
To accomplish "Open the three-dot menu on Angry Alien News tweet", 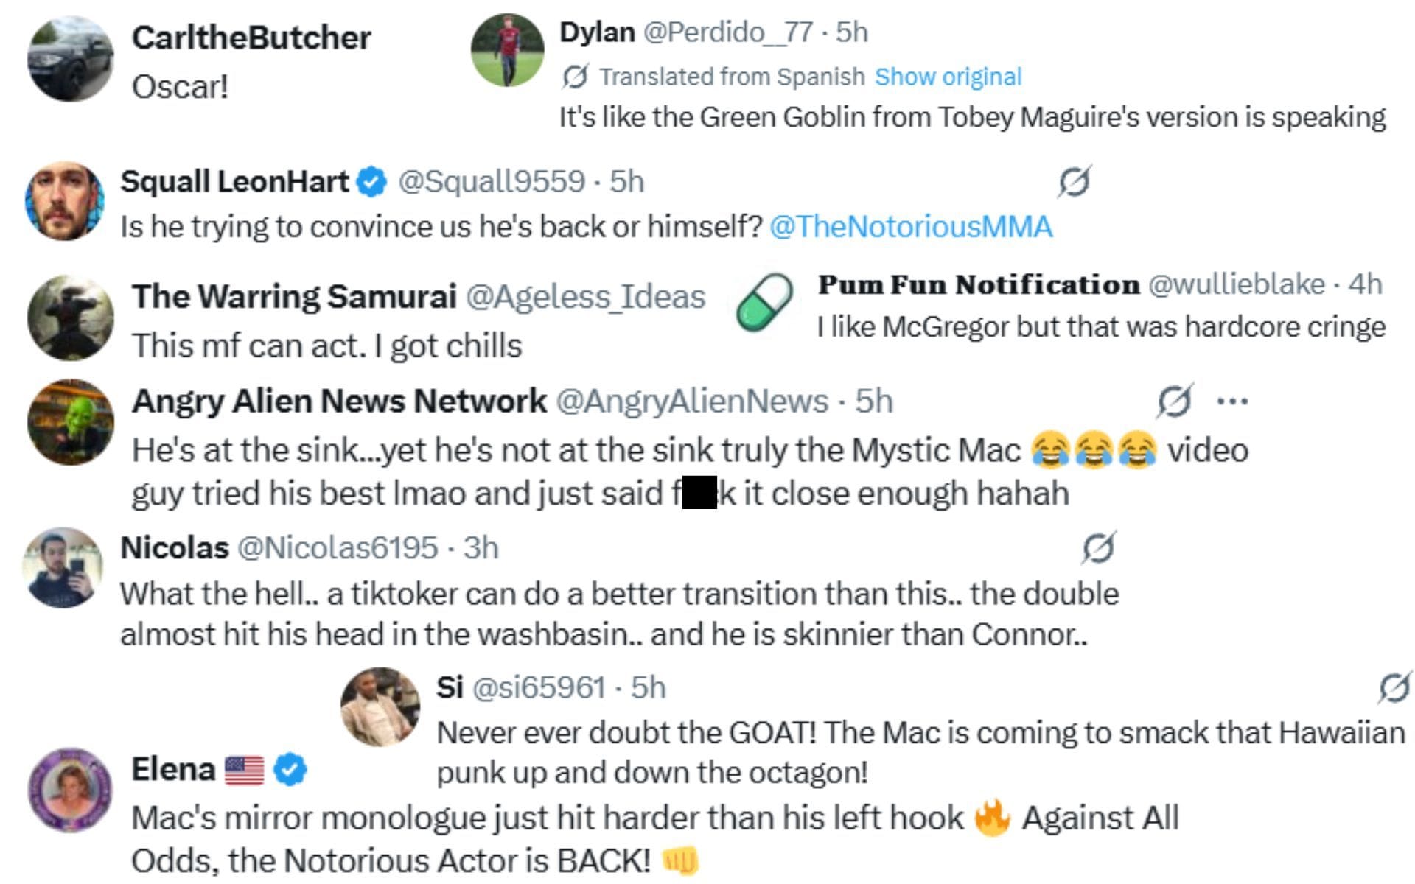I will tap(1233, 401).
